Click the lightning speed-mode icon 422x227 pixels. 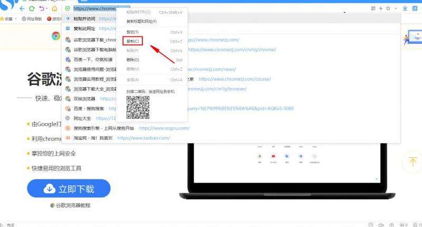coord(381,8)
